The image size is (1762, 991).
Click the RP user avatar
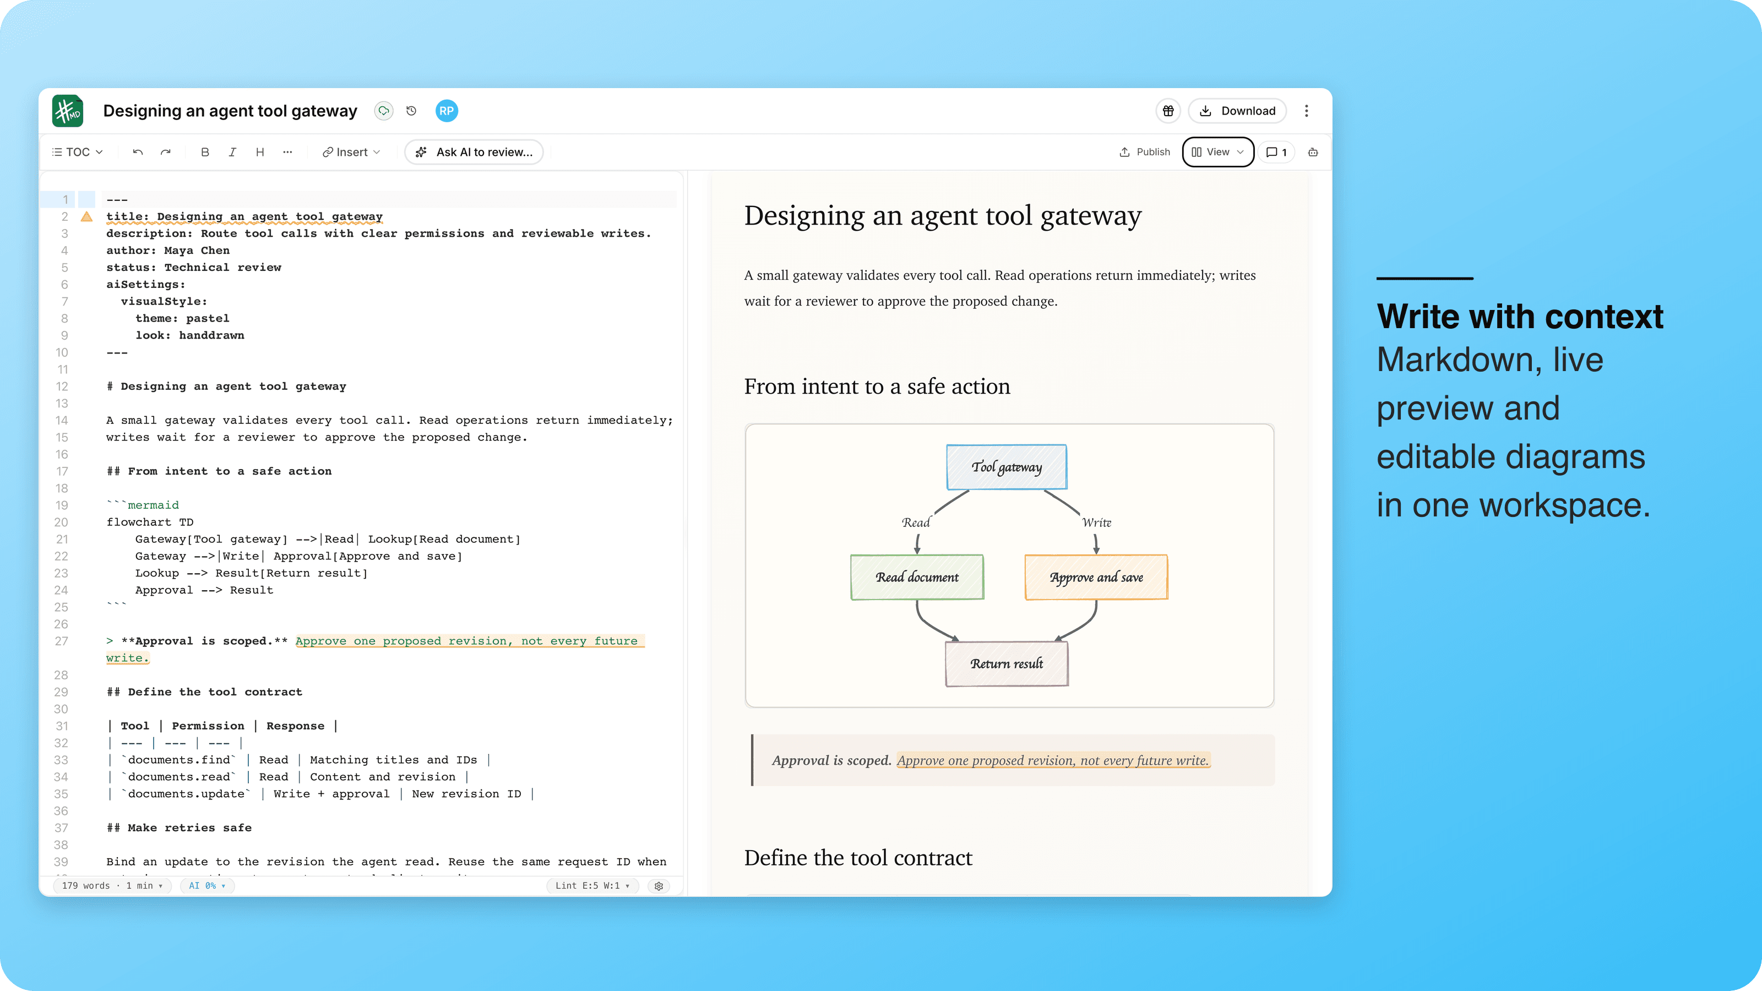[x=447, y=111]
